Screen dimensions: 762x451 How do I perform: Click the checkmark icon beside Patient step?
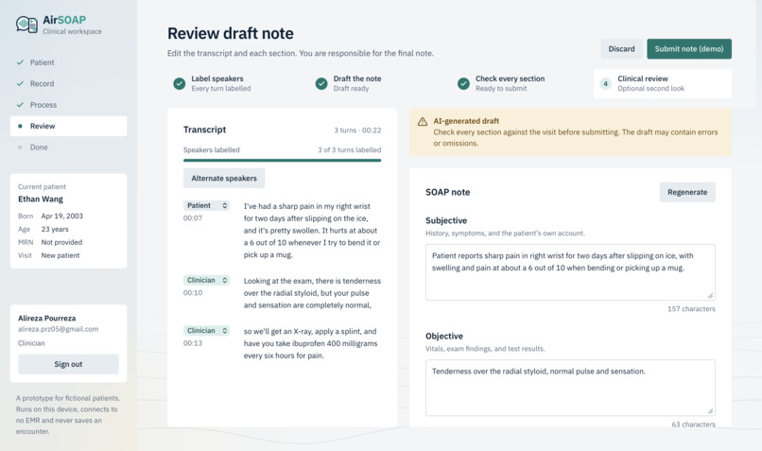(x=20, y=62)
